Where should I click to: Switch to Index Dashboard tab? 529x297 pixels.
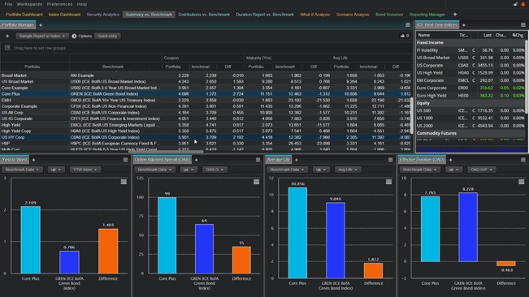click(64, 15)
